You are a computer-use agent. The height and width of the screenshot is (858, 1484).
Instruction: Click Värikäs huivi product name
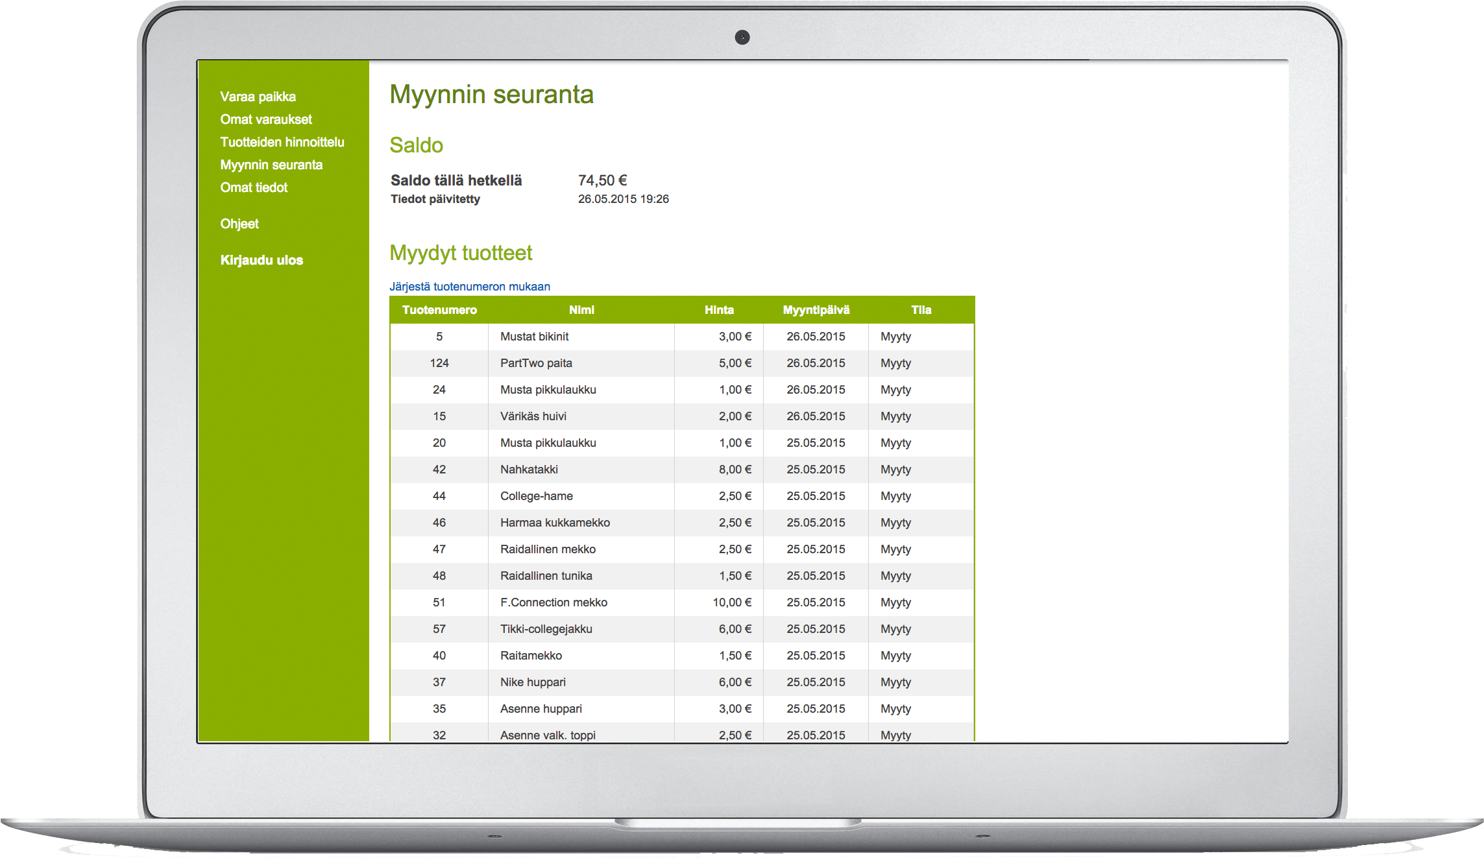[x=533, y=416]
